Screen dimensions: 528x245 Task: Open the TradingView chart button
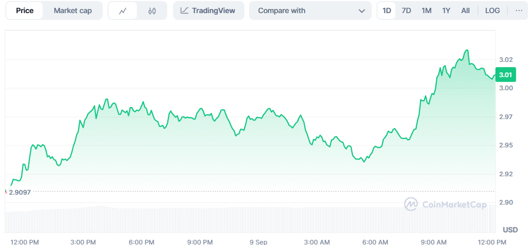click(x=209, y=10)
